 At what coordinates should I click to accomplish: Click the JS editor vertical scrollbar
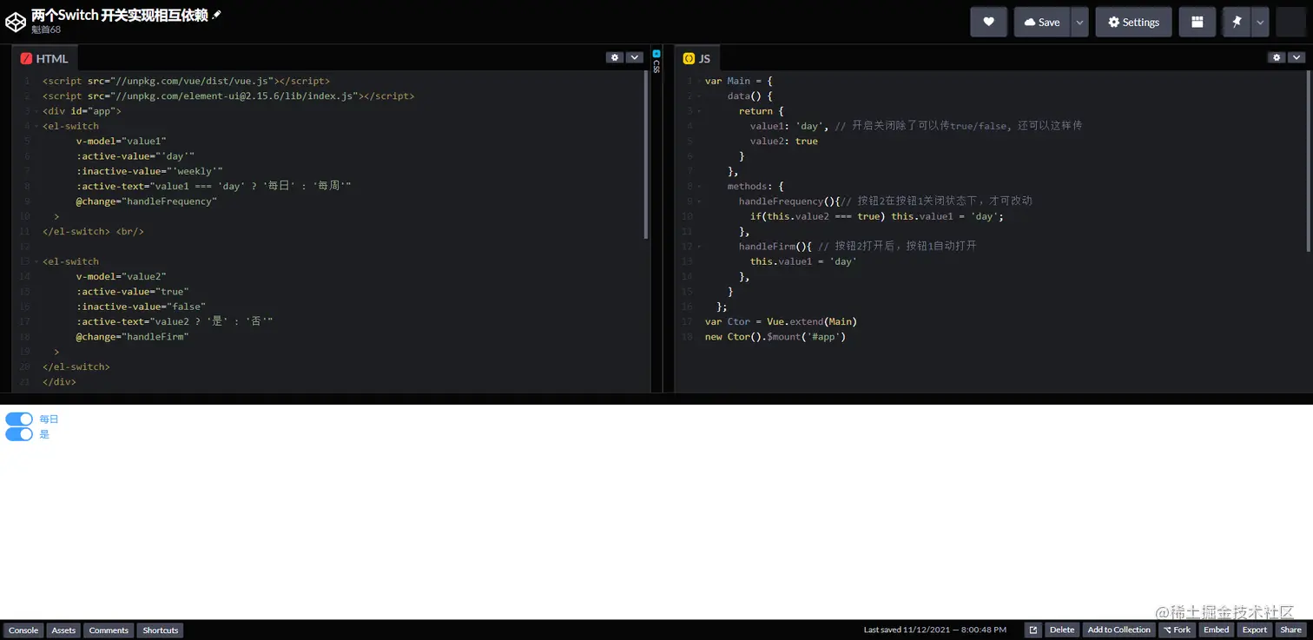[1308, 162]
